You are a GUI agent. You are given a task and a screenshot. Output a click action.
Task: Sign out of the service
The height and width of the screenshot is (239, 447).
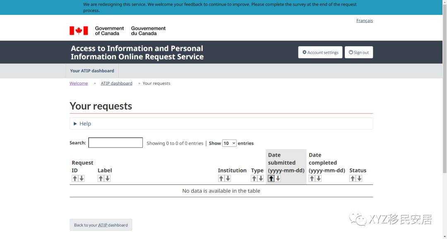tap(358, 53)
